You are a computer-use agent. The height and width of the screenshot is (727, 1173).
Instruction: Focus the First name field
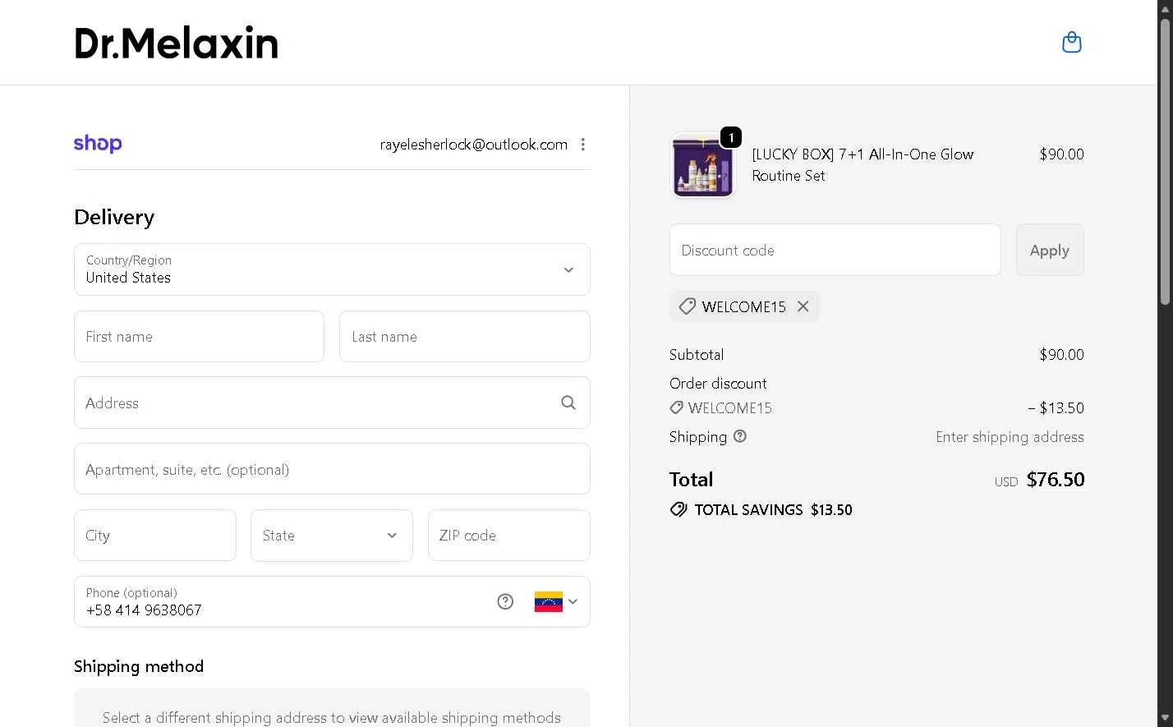click(x=199, y=337)
